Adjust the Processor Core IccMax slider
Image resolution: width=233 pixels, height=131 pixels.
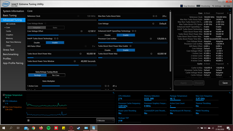click(133, 43)
